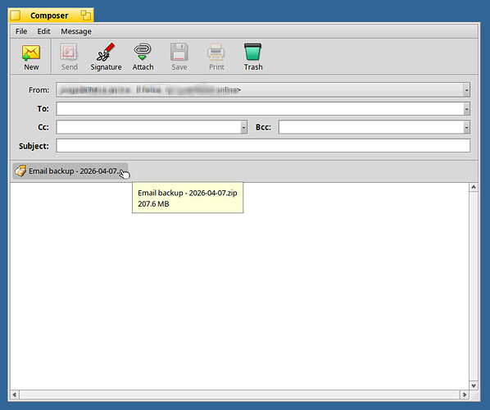The image size is (490, 410).
Task: Click the Send stamp icon
Action: point(69,57)
